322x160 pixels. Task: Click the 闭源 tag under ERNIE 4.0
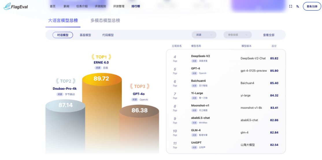tap(98, 68)
